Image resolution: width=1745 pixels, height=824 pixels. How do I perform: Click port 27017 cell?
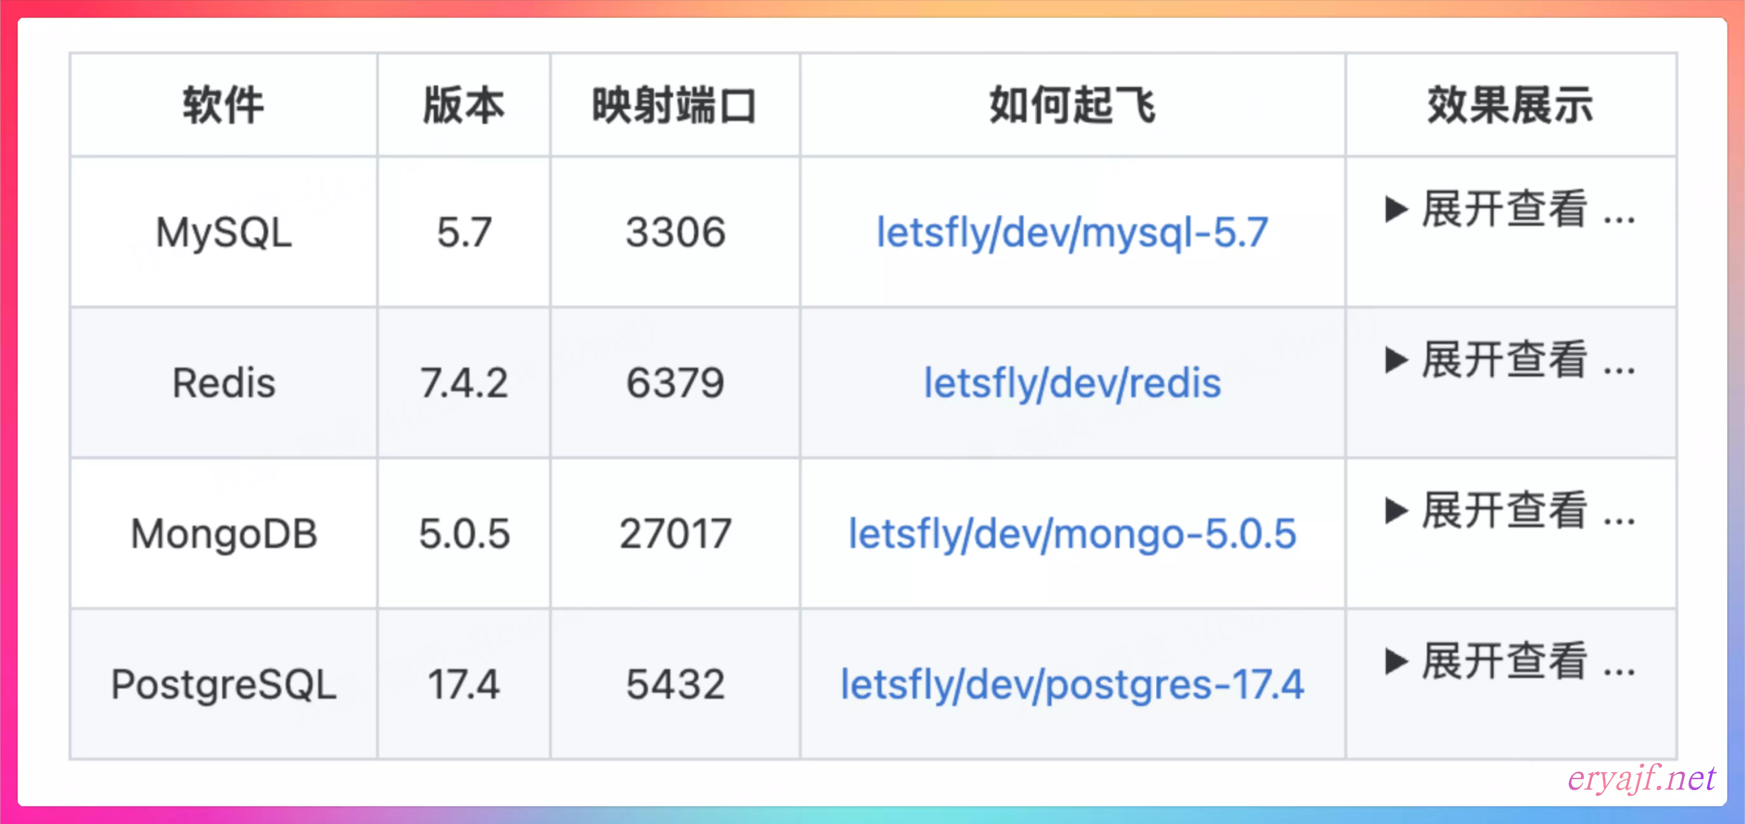[675, 534]
